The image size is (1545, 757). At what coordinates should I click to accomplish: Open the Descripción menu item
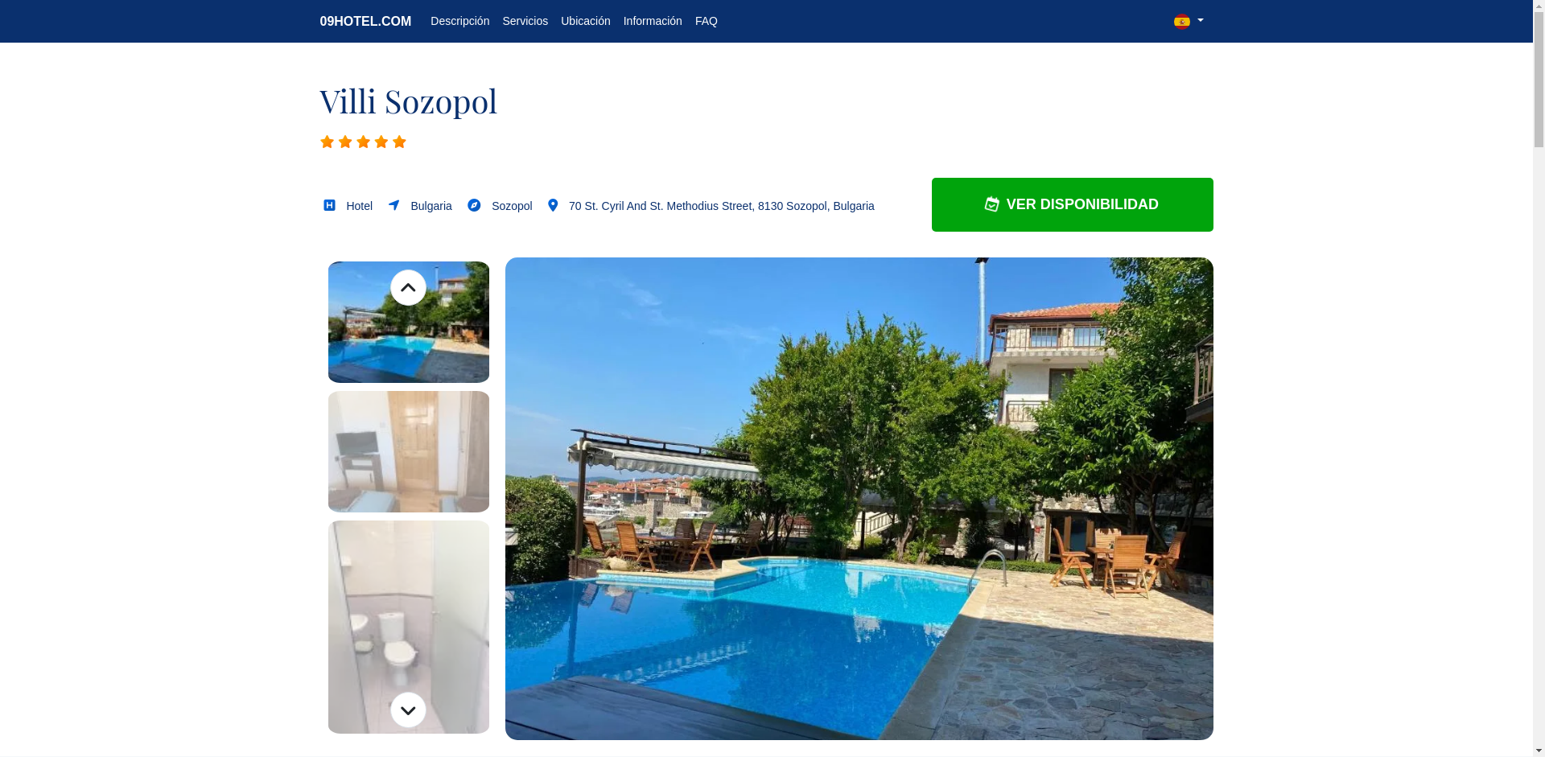click(459, 21)
